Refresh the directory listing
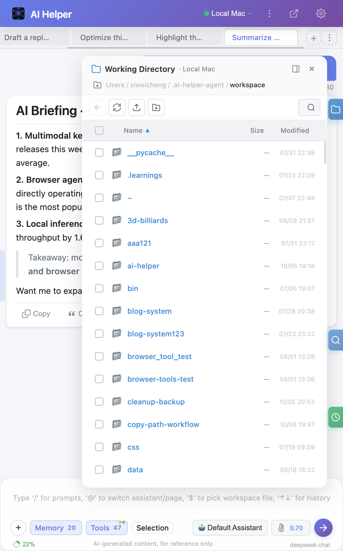 [117, 107]
